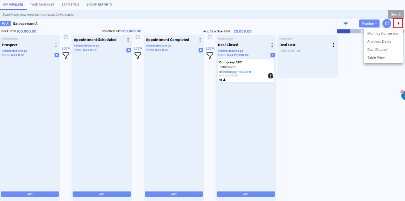405x201 pixels.
Task: Toggle the eye icon on Company ABC card
Action: point(221,80)
